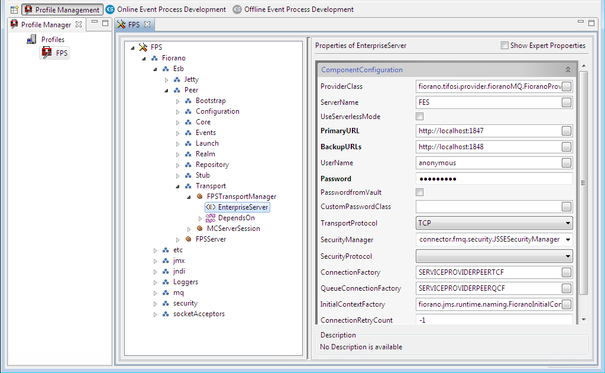The image size is (605, 373).
Task: Enable Show Expert Properties checkbox
Action: pyautogui.click(x=504, y=46)
